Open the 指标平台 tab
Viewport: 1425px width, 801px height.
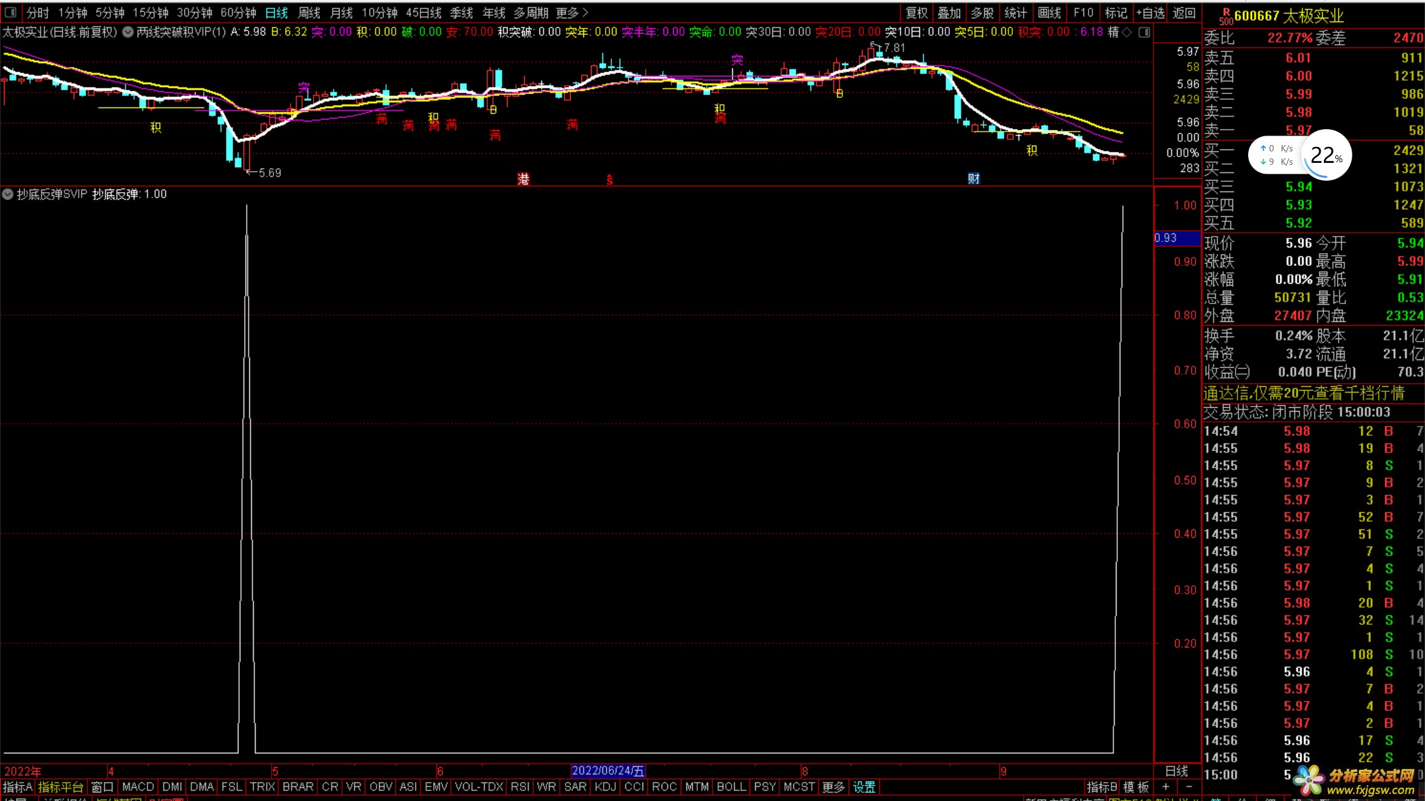[x=60, y=787]
